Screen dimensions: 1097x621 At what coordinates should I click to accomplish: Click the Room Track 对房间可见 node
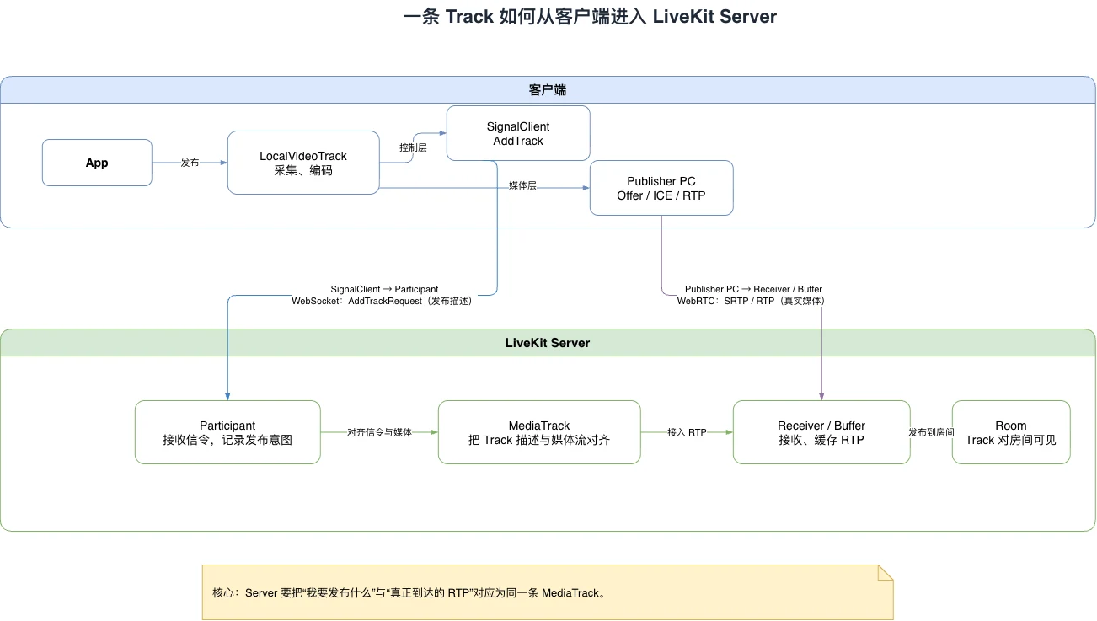click(1011, 432)
